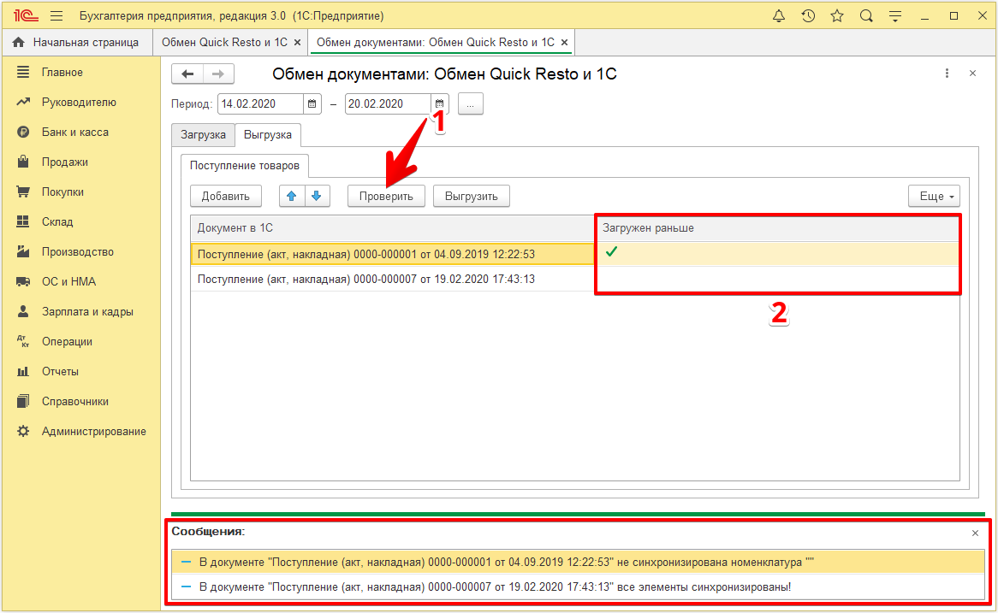
Task: Click home icon on Начальная страница tab
Action: pyautogui.click(x=19, y=42)
